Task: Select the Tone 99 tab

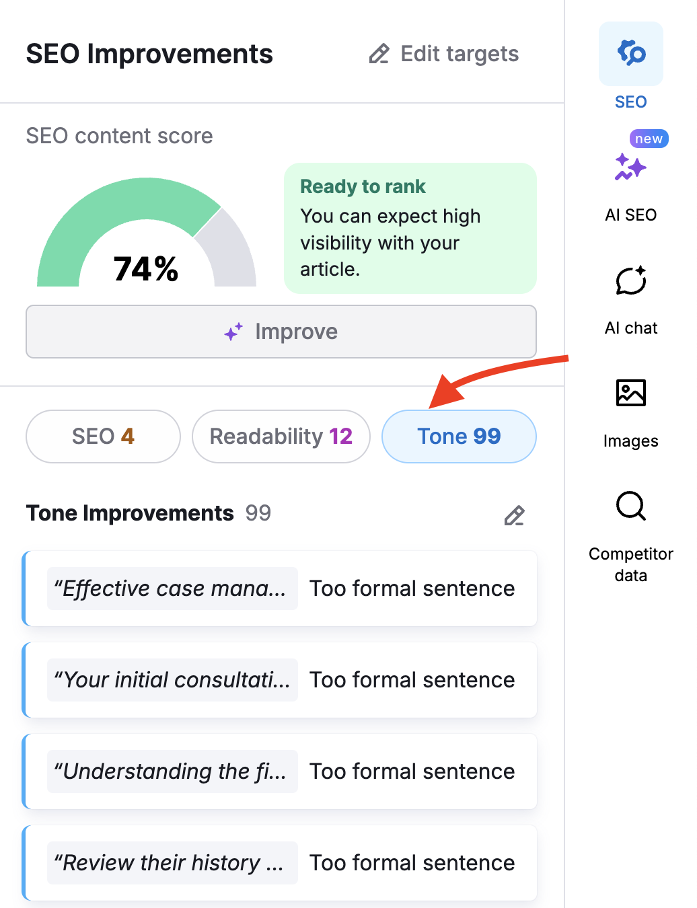Action: pyautogui.click(x=458, y=436)
